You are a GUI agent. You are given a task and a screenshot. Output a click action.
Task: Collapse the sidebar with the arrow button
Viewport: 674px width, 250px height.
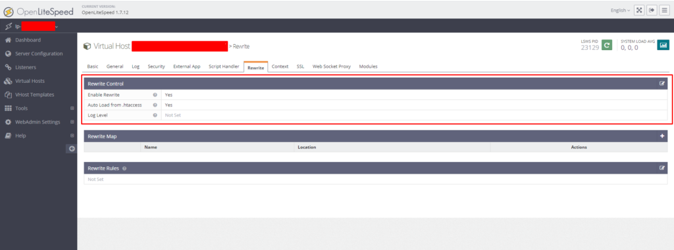72,149
